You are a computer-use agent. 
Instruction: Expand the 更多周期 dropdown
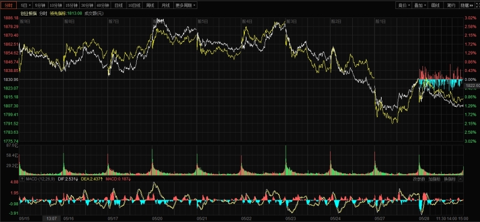tap(185, 5)
